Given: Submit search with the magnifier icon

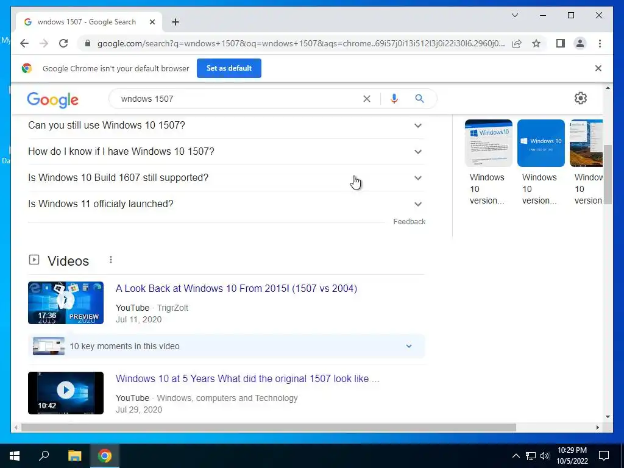Looking at the screenshot, I should 419,99.
